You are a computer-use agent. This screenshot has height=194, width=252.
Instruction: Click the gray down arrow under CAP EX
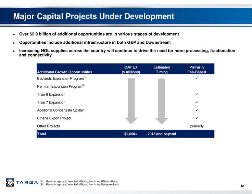(x=131, y=101)
